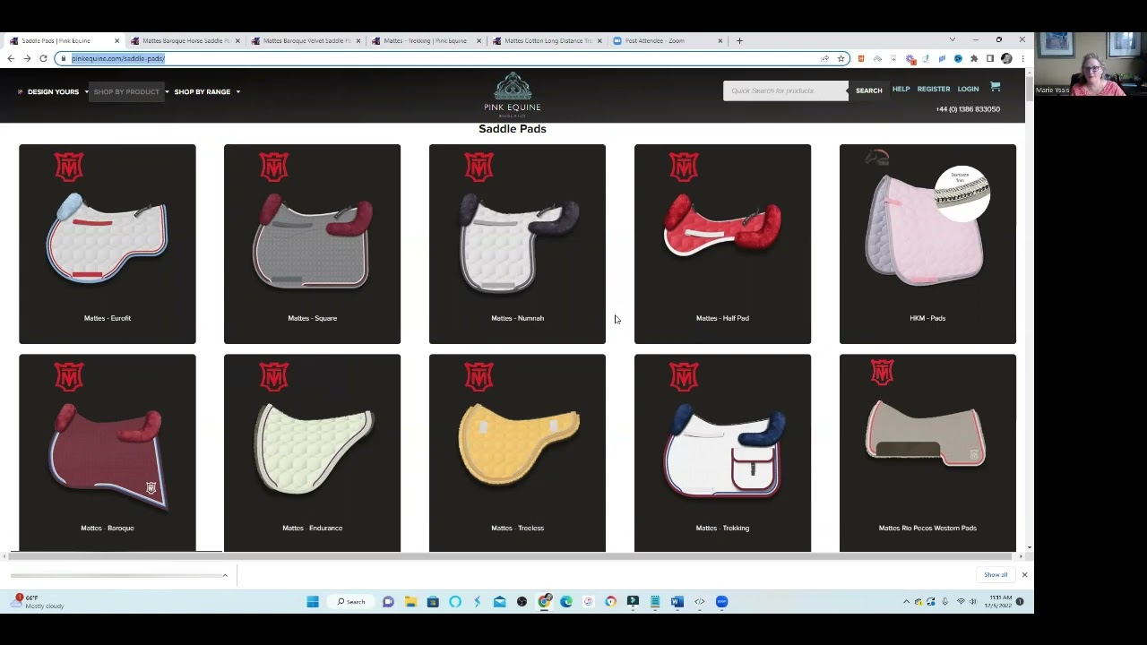
Task: Open the Teams chat taskbar icon
Action: pos(388,601)
